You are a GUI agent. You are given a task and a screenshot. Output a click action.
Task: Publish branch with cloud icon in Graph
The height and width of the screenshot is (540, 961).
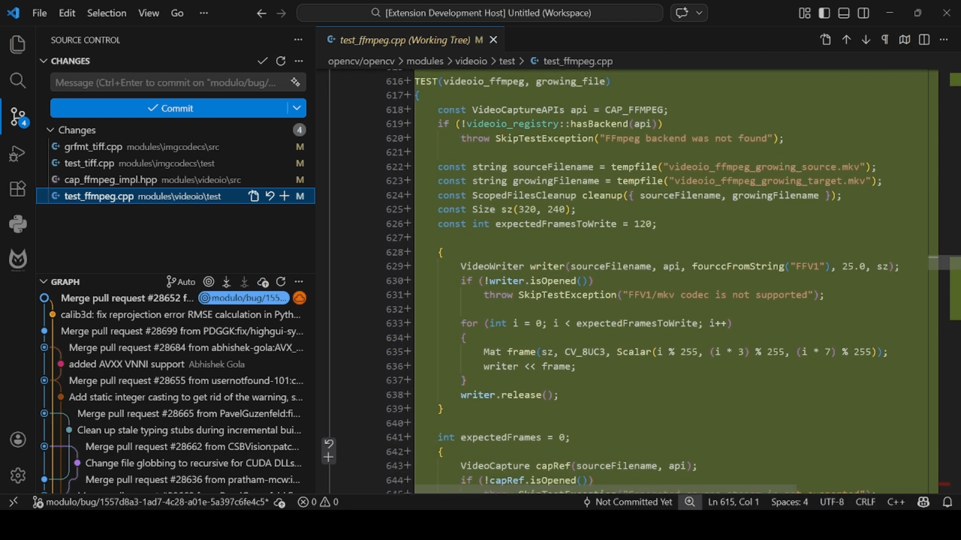[x=263, y=282]
